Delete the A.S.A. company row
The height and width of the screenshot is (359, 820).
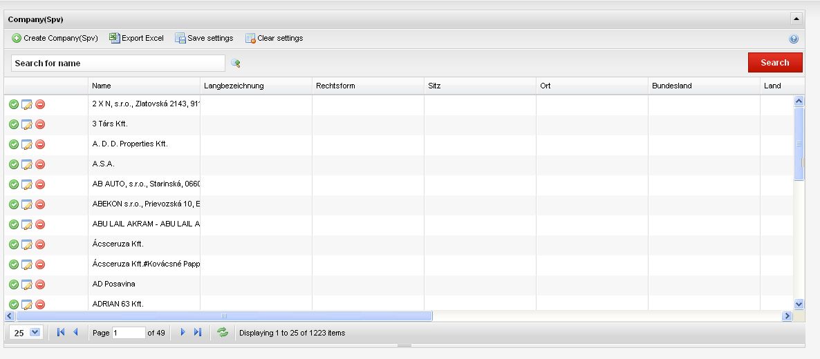(40, 164)
